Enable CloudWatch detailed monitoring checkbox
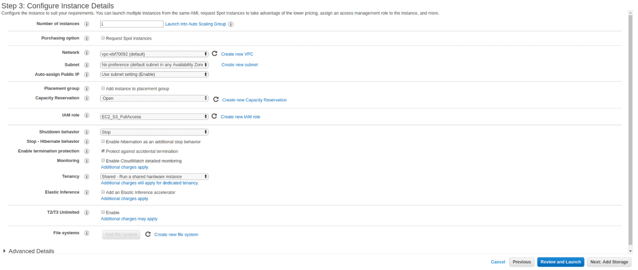The height and width of the screenshot is (270, 638). (103, 160)
